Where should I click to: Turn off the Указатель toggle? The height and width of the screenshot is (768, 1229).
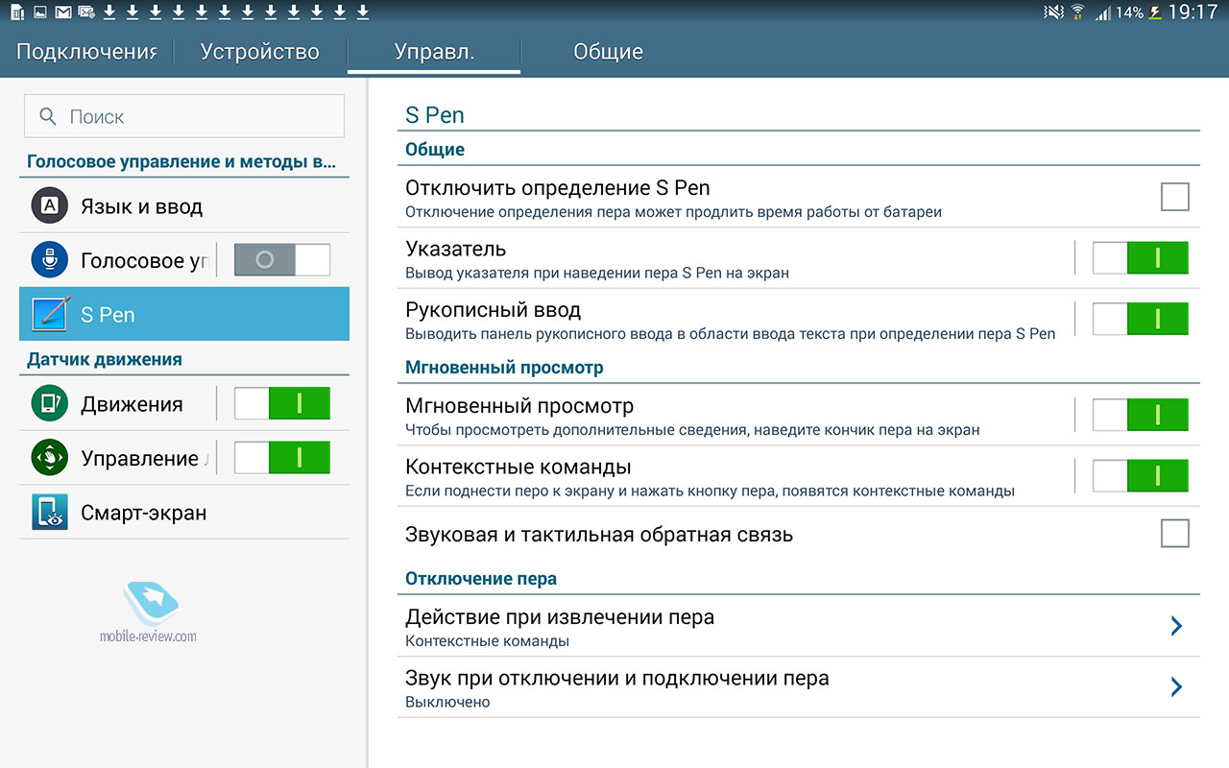pos(1141,257)
